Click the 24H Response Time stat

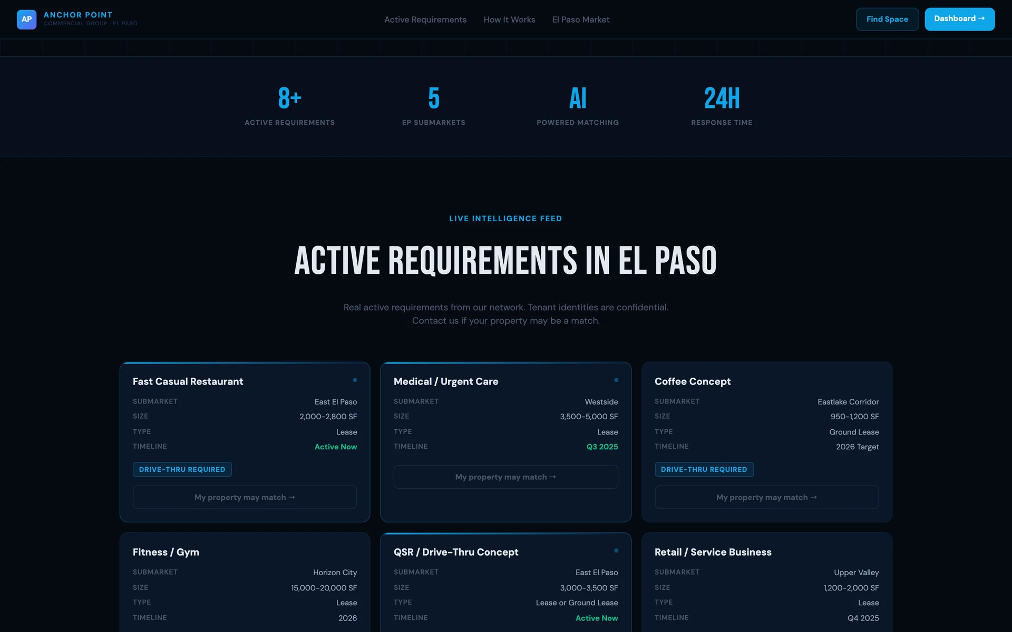pyautogui.click(x=722, y=106)
